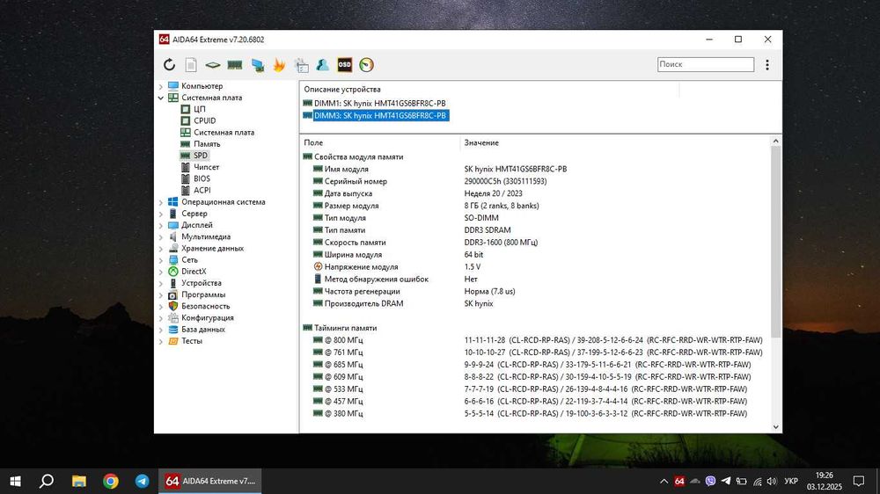Click the green CPU chip toolbar icon

click(213, 65)
